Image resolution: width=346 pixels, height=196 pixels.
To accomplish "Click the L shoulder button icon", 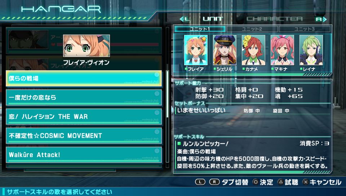I will coord(200,182).
